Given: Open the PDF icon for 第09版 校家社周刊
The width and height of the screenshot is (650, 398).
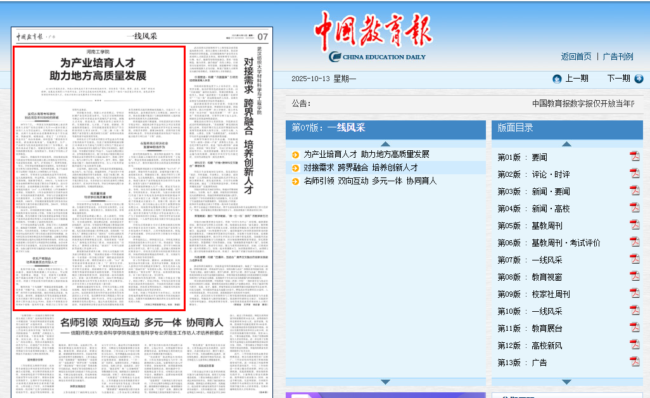Looking at the screenshot, I should point(634,293).
